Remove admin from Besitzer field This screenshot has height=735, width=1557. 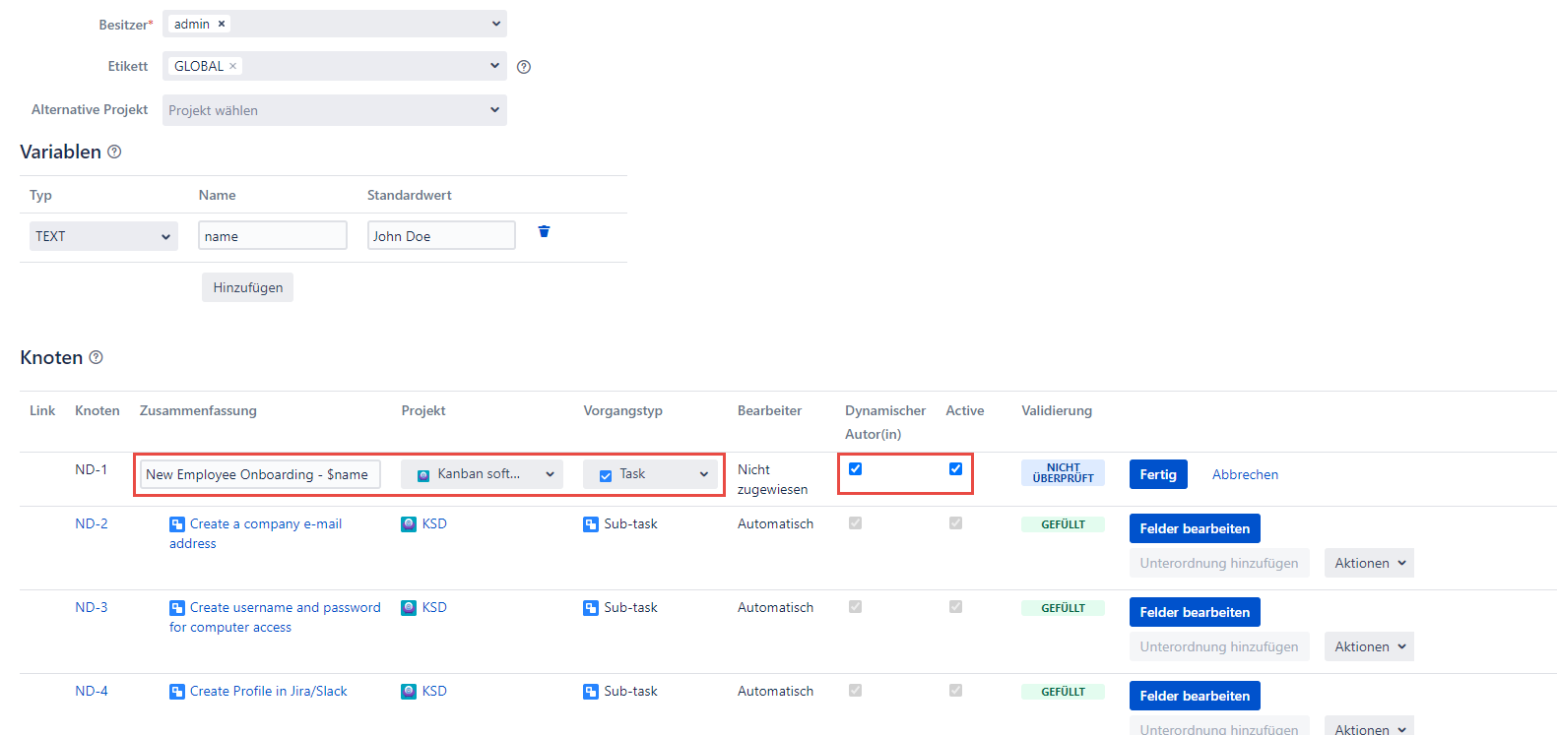click(222, 24)
